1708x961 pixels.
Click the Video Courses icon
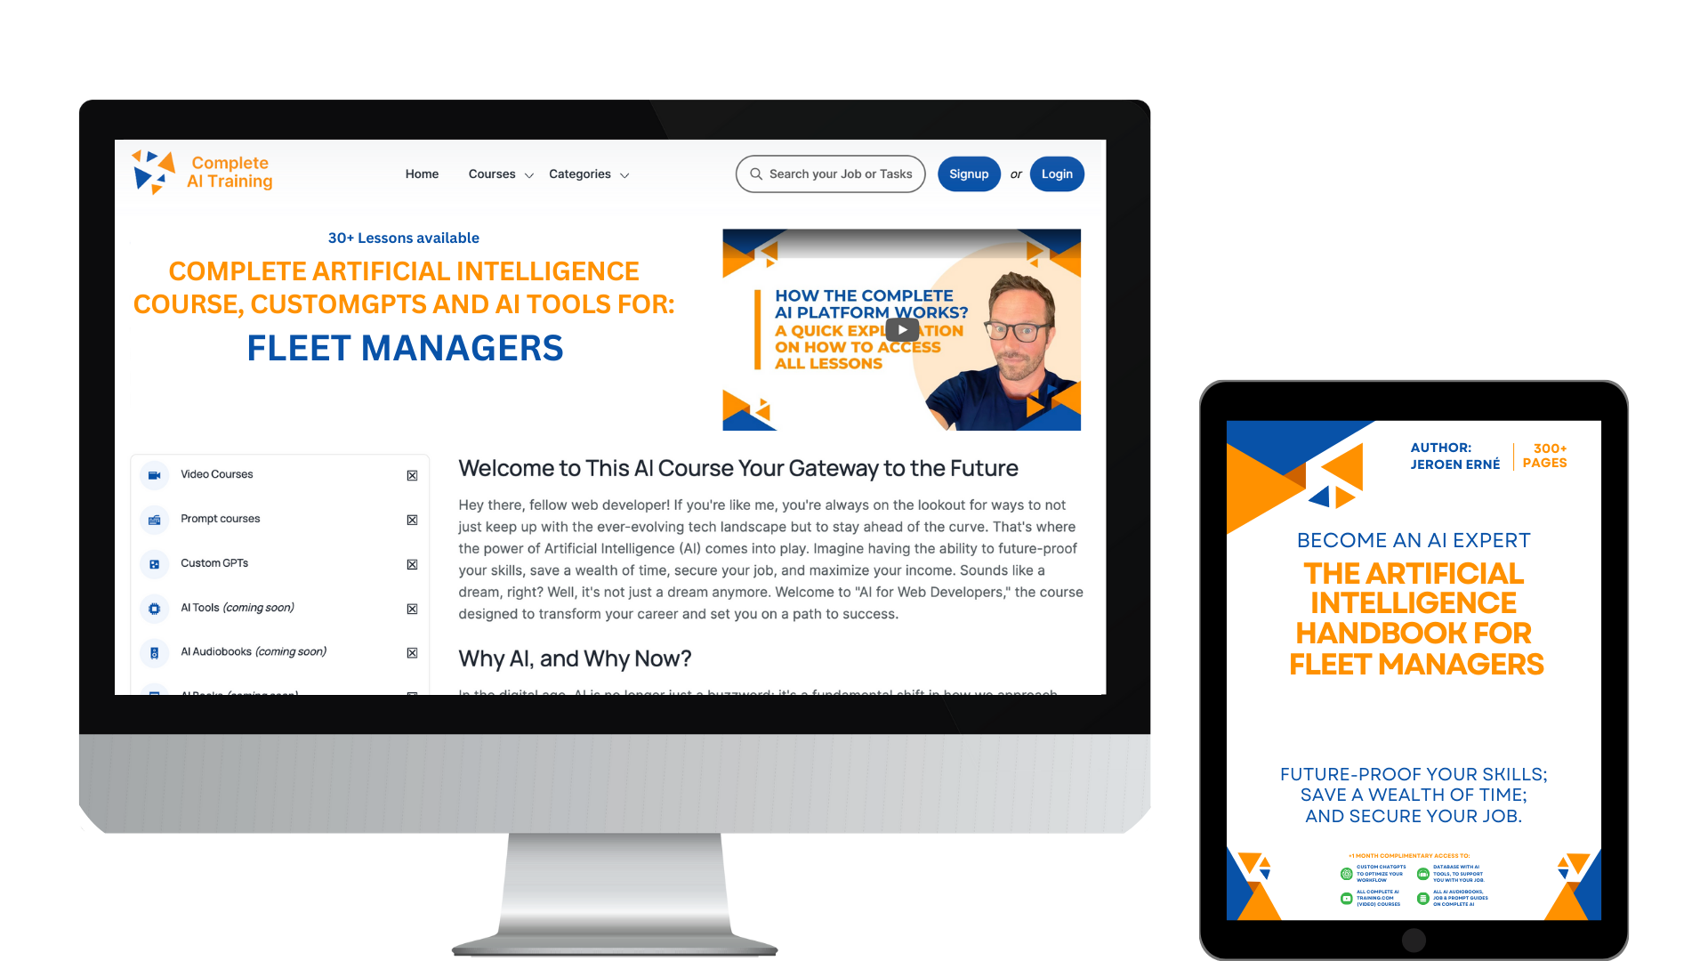[x=155, y=474]
